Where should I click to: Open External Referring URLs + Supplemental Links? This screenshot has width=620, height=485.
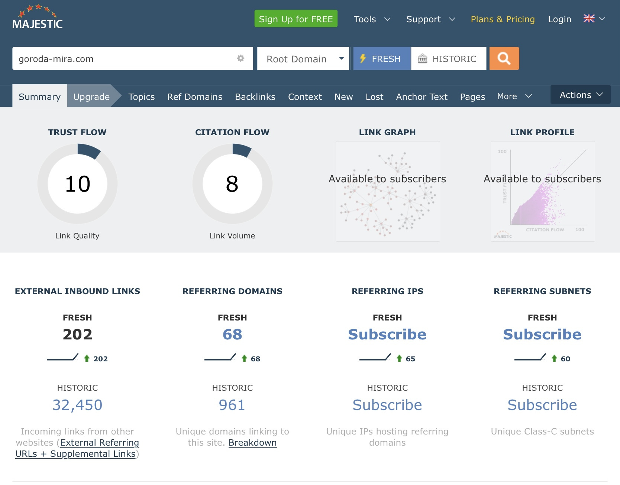(x=77, y=448)
